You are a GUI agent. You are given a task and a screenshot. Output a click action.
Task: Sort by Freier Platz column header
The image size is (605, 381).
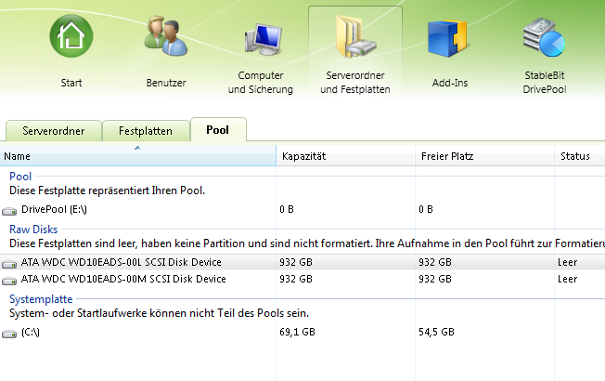point(483,156)
